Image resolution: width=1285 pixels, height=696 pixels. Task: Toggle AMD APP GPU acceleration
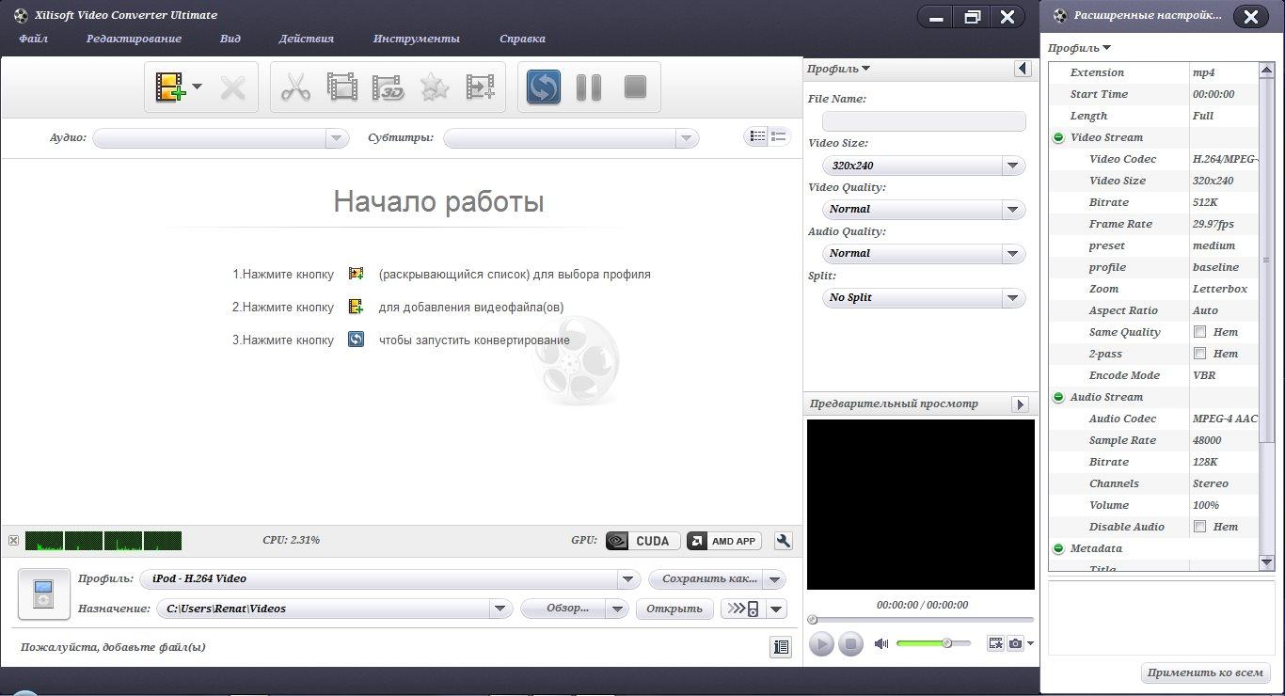coord(724,541)
